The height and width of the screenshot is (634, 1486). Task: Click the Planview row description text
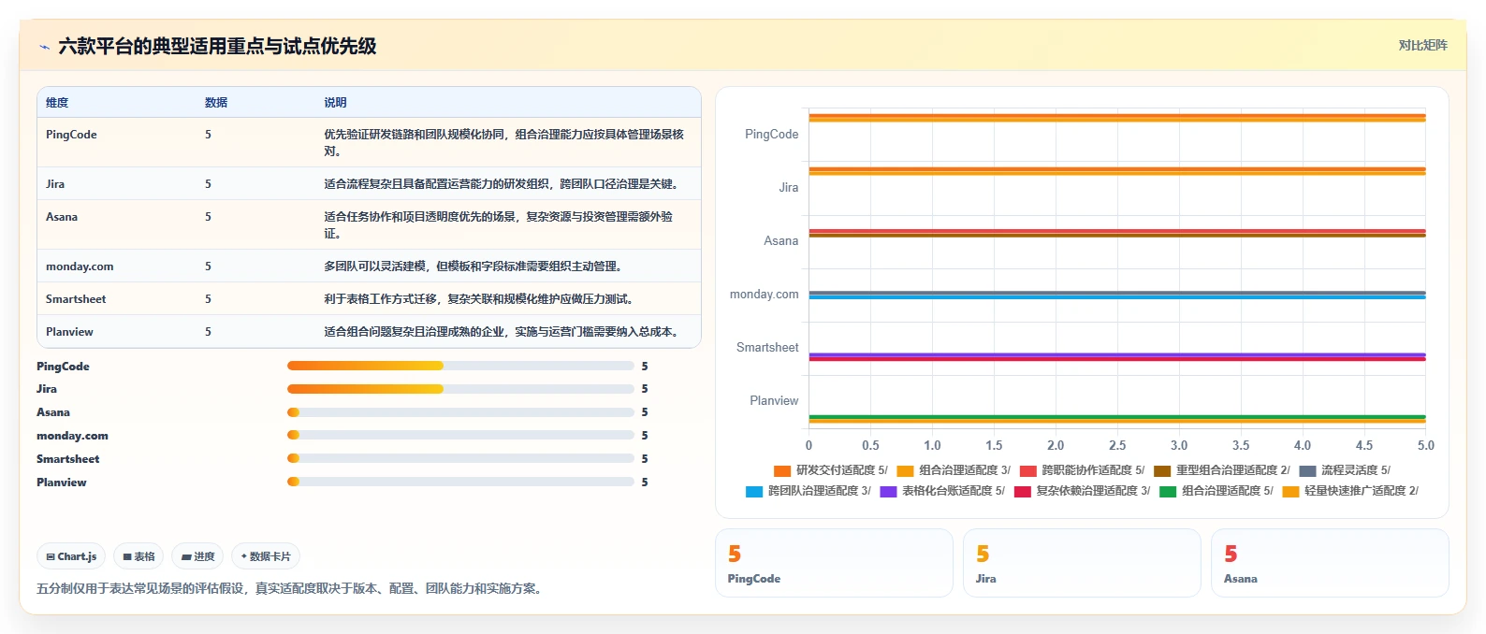[501, 332]
